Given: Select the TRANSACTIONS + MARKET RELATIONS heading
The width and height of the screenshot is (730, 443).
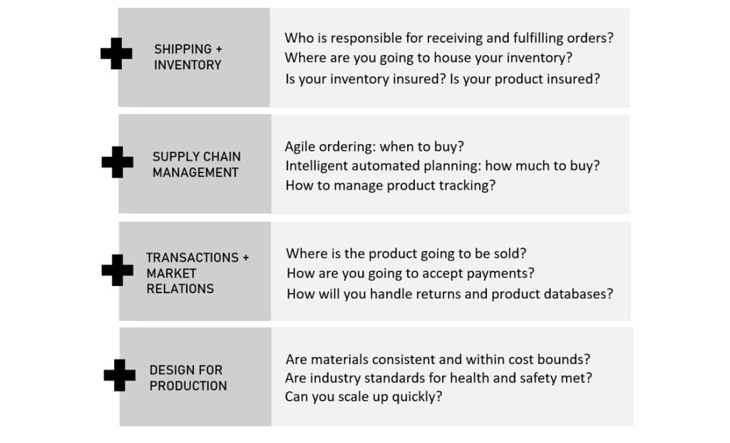Looking at the screenshot, I should (197, 273).
